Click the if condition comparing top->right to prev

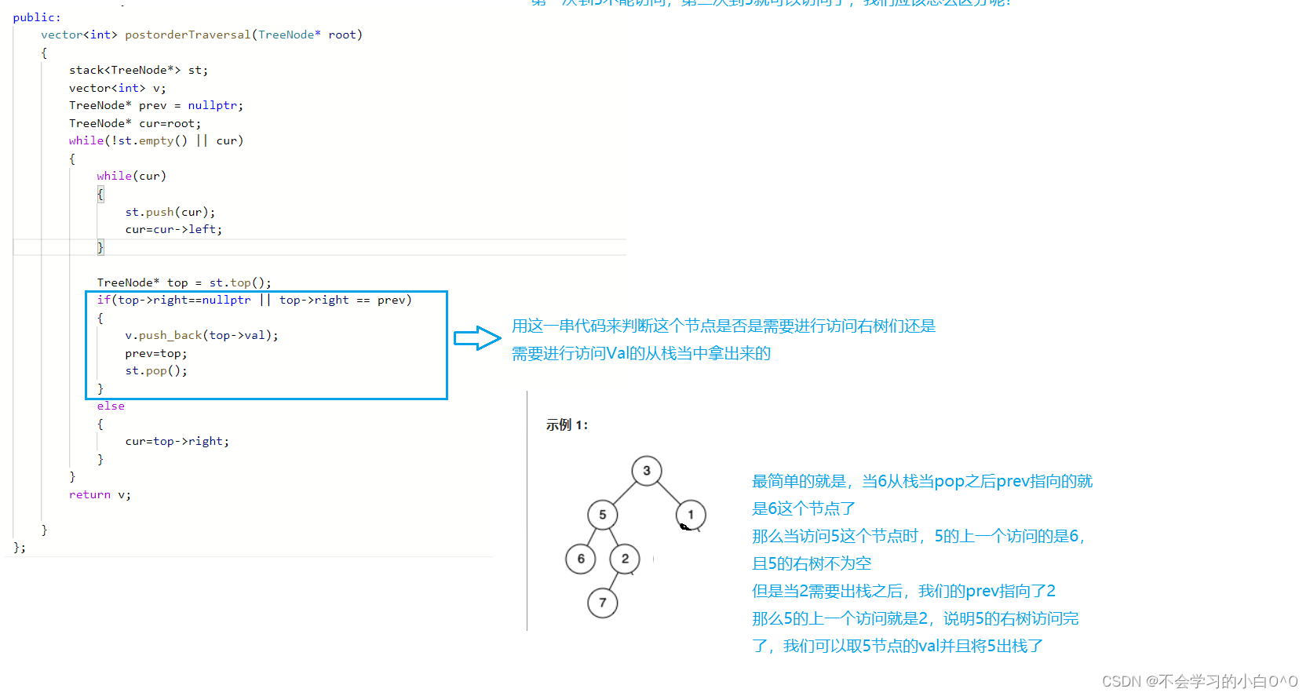click(254, 300)
